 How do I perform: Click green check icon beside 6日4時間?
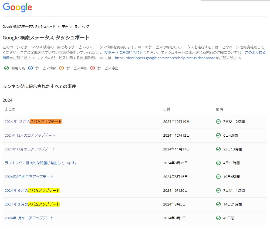tap(218, 135)
